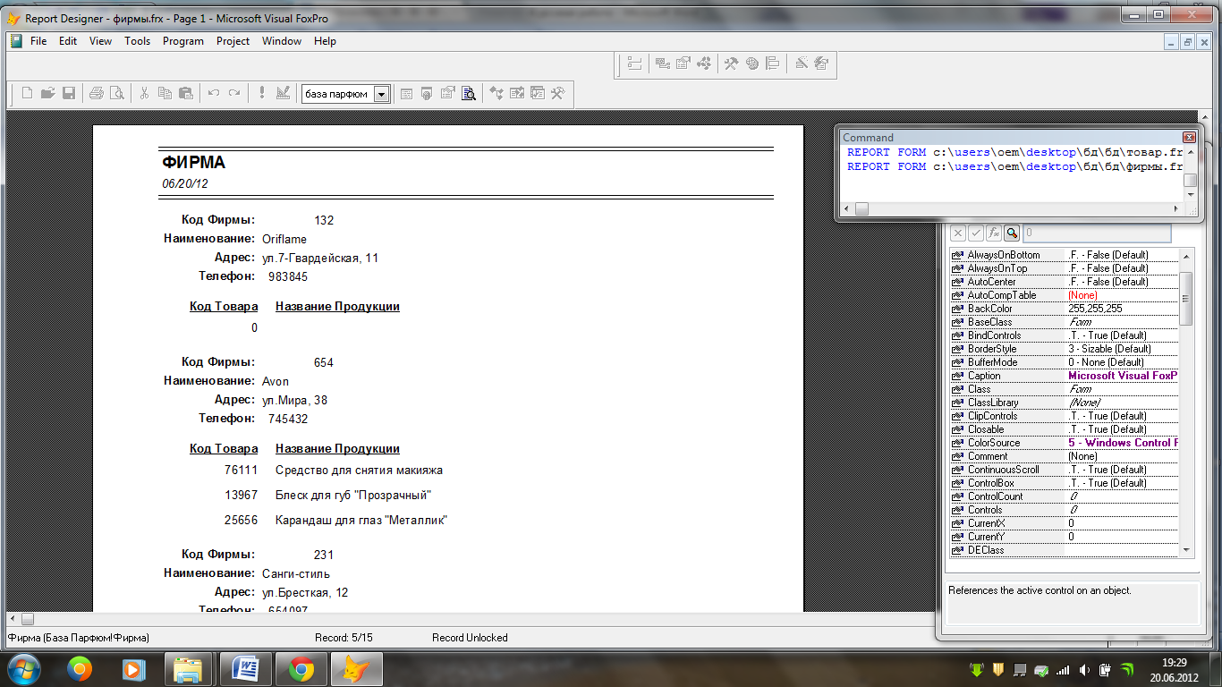Click the Modify Form ruler icon

pos(283,93)
